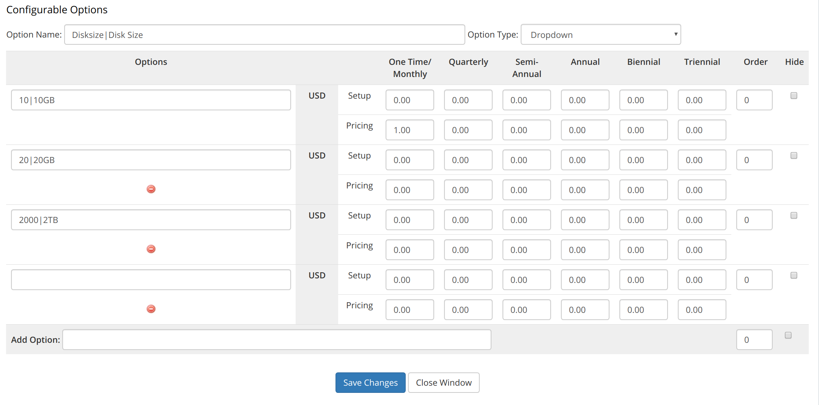Click Save Changes
Screen dimensions: 819x405
coord(370,382)
